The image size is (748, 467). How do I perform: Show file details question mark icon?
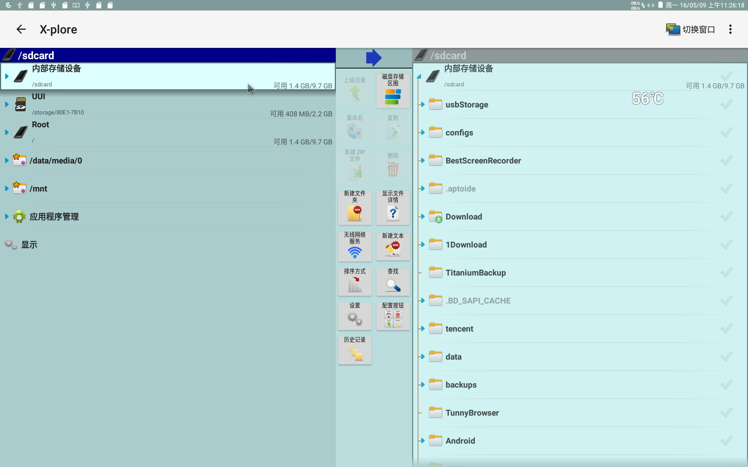(393, 207)
